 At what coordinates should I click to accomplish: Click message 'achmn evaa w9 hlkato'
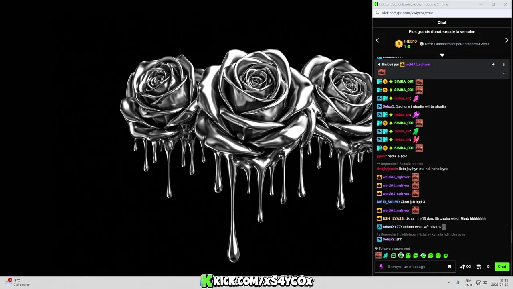[424, 227]
